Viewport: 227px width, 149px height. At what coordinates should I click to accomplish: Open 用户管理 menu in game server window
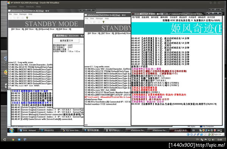click(136, 17)
